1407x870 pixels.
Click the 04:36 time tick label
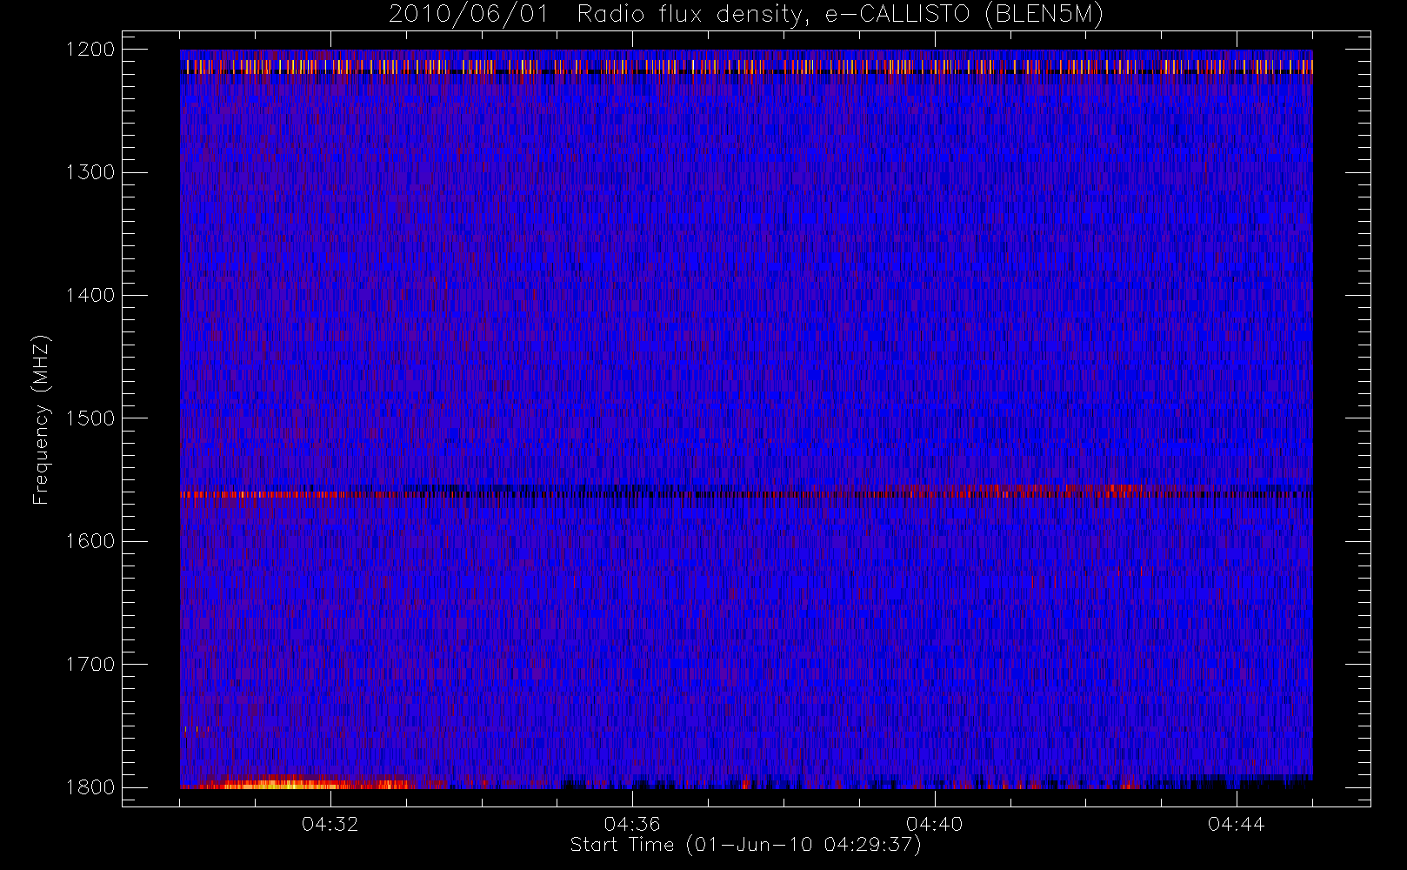click(x=632, y=824)
